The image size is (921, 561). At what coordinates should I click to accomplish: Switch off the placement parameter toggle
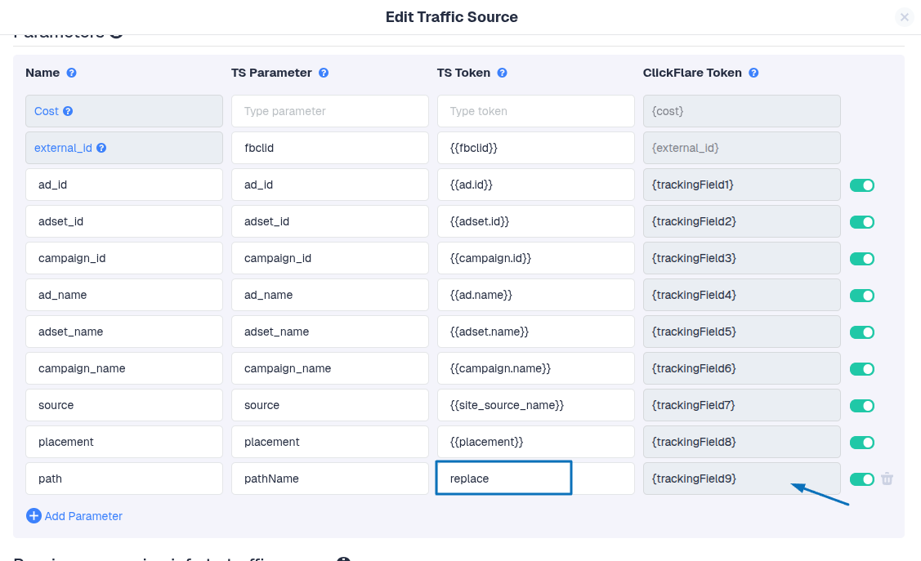click(862, 443)
